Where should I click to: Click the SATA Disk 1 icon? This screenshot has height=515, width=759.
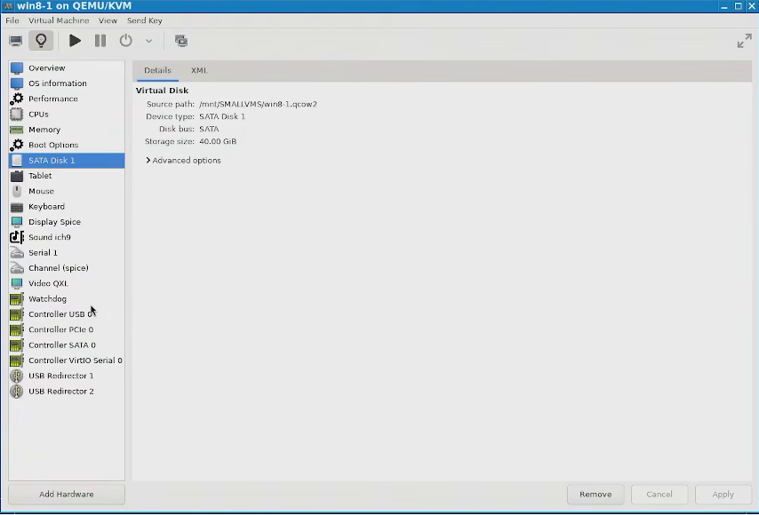point(17,160)
